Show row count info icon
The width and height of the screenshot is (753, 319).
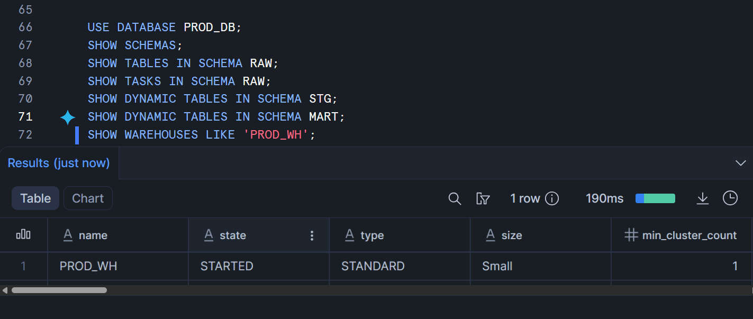coord(552,198)
